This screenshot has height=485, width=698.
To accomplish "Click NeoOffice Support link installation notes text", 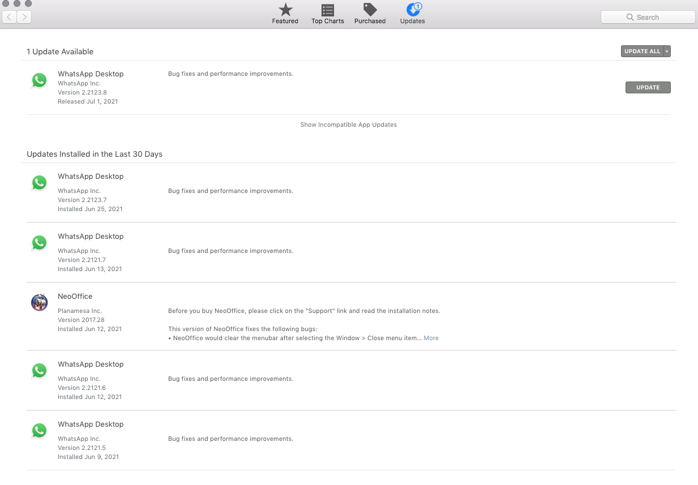I will click(x=304, y=311).
